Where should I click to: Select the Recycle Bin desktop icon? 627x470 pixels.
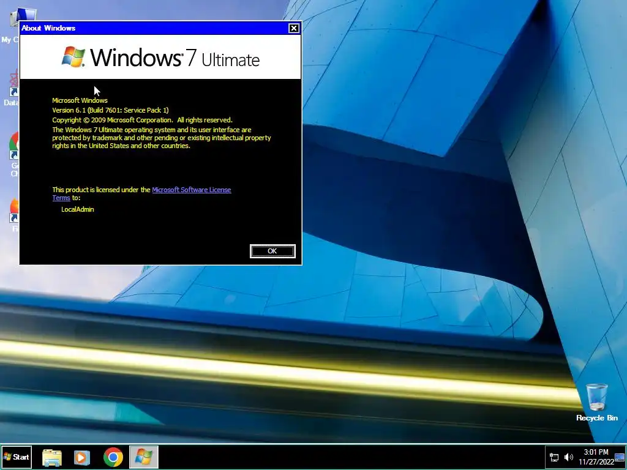(x=596, y=402)
